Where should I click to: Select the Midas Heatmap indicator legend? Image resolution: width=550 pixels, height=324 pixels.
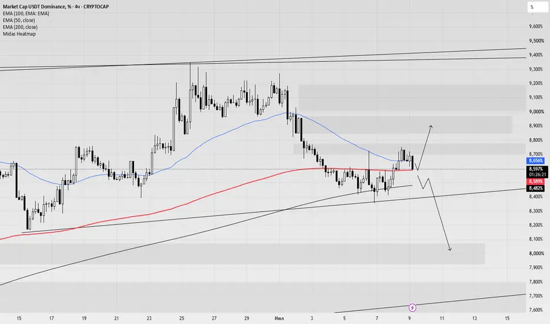[x=19, y=34]
